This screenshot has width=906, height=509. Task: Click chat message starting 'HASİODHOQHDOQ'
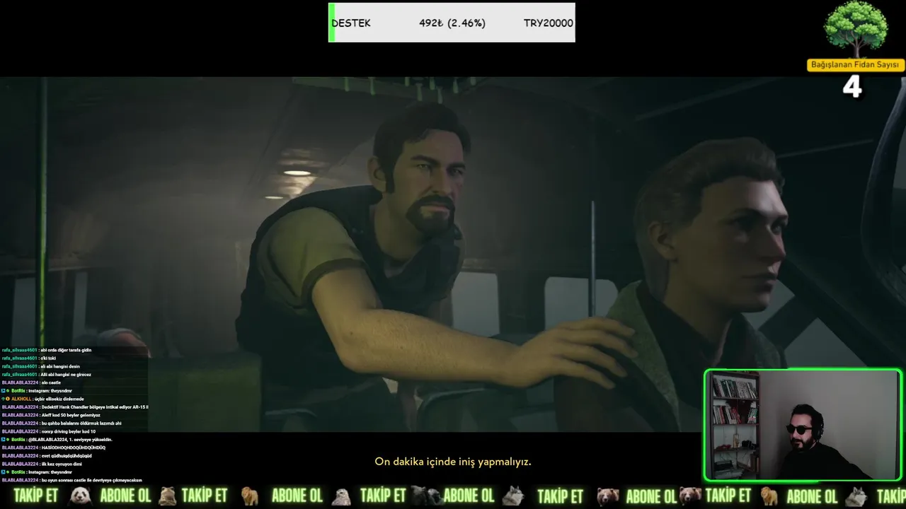(74, 447)
